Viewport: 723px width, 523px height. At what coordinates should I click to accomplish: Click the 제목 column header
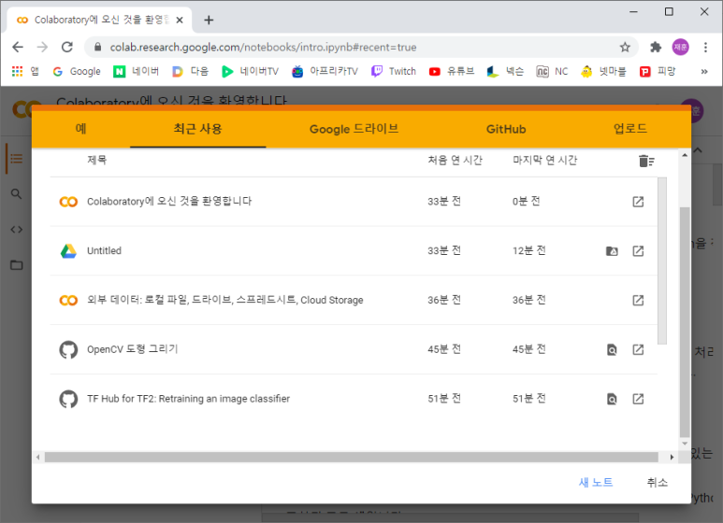(x=97, y=161)
